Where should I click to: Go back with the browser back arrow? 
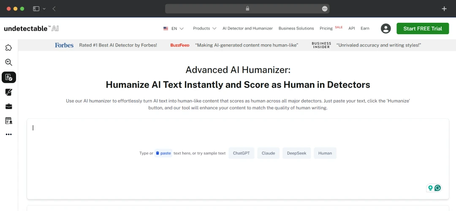pos(54,9)
